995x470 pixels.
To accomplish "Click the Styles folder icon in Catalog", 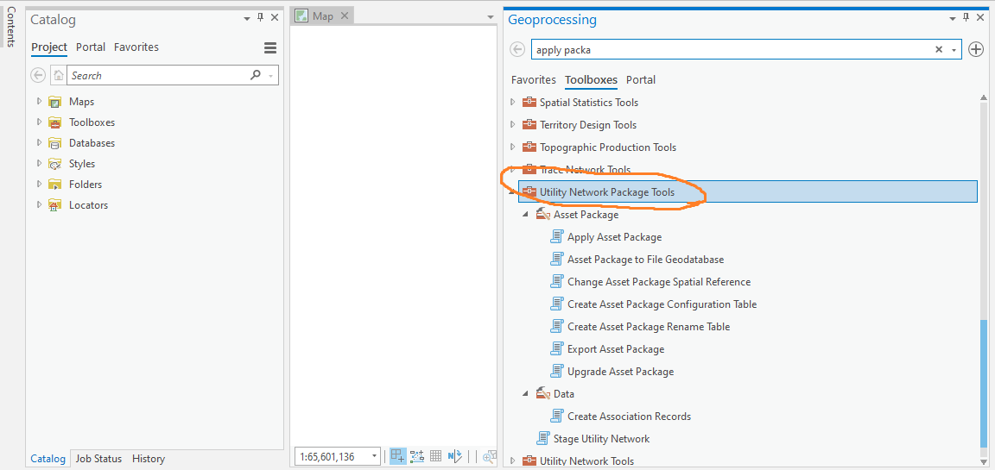I will [x=54, y=164].
